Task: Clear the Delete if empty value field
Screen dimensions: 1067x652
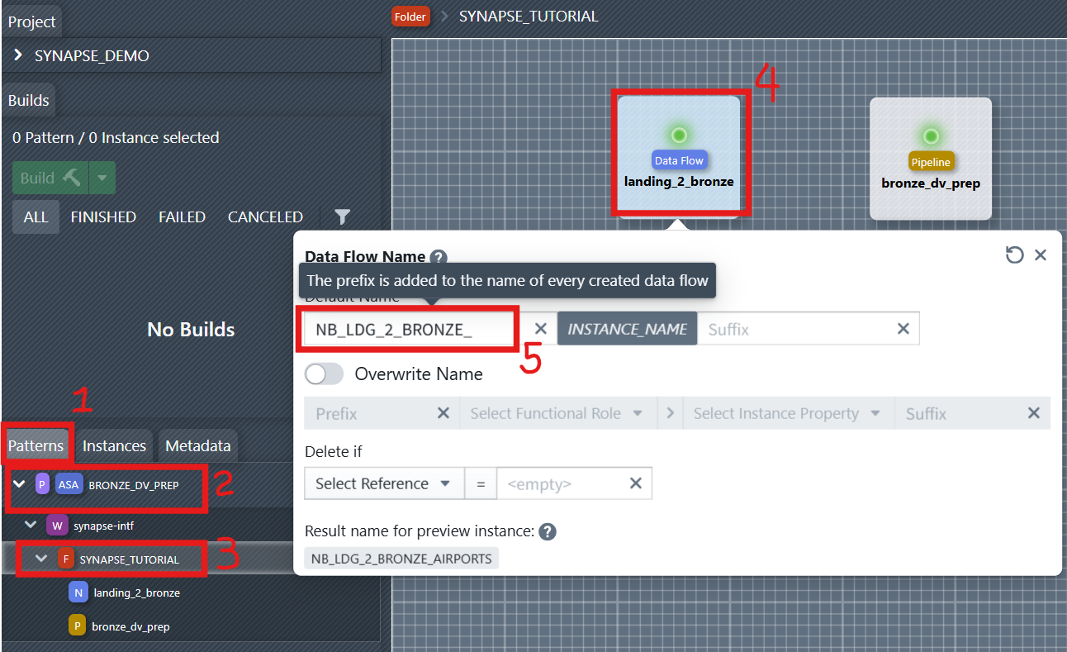Action: tap(636, 483)
